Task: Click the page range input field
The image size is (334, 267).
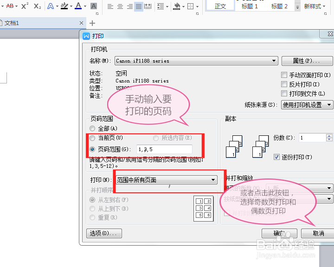Action: point(164,149)
